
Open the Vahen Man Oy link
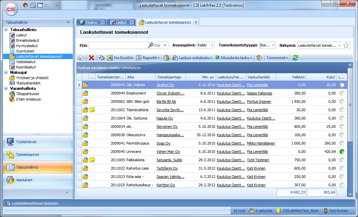pos(168,152)
